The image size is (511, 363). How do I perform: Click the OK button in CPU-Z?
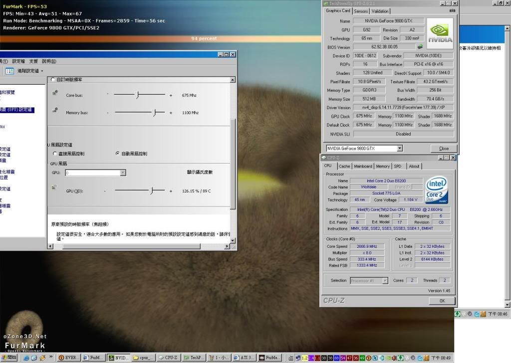tap(442, 301)
